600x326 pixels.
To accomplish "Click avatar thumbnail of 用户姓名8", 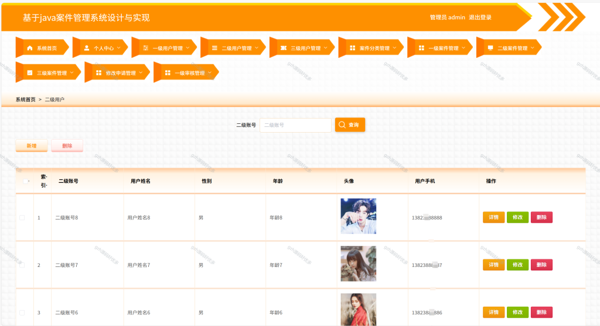I will point(358,216).
